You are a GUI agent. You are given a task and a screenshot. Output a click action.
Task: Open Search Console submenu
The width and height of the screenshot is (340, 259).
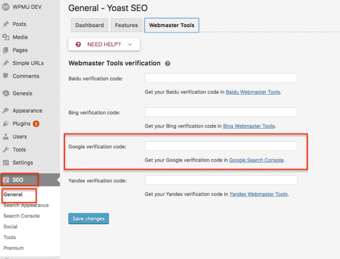pos(22,216)
